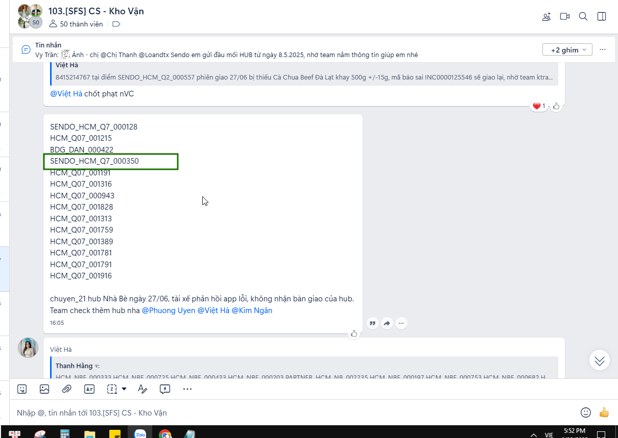Click the text 'HCM_Q07_001215'
This screenshot has width=618, height=438.
click(81, 138)
